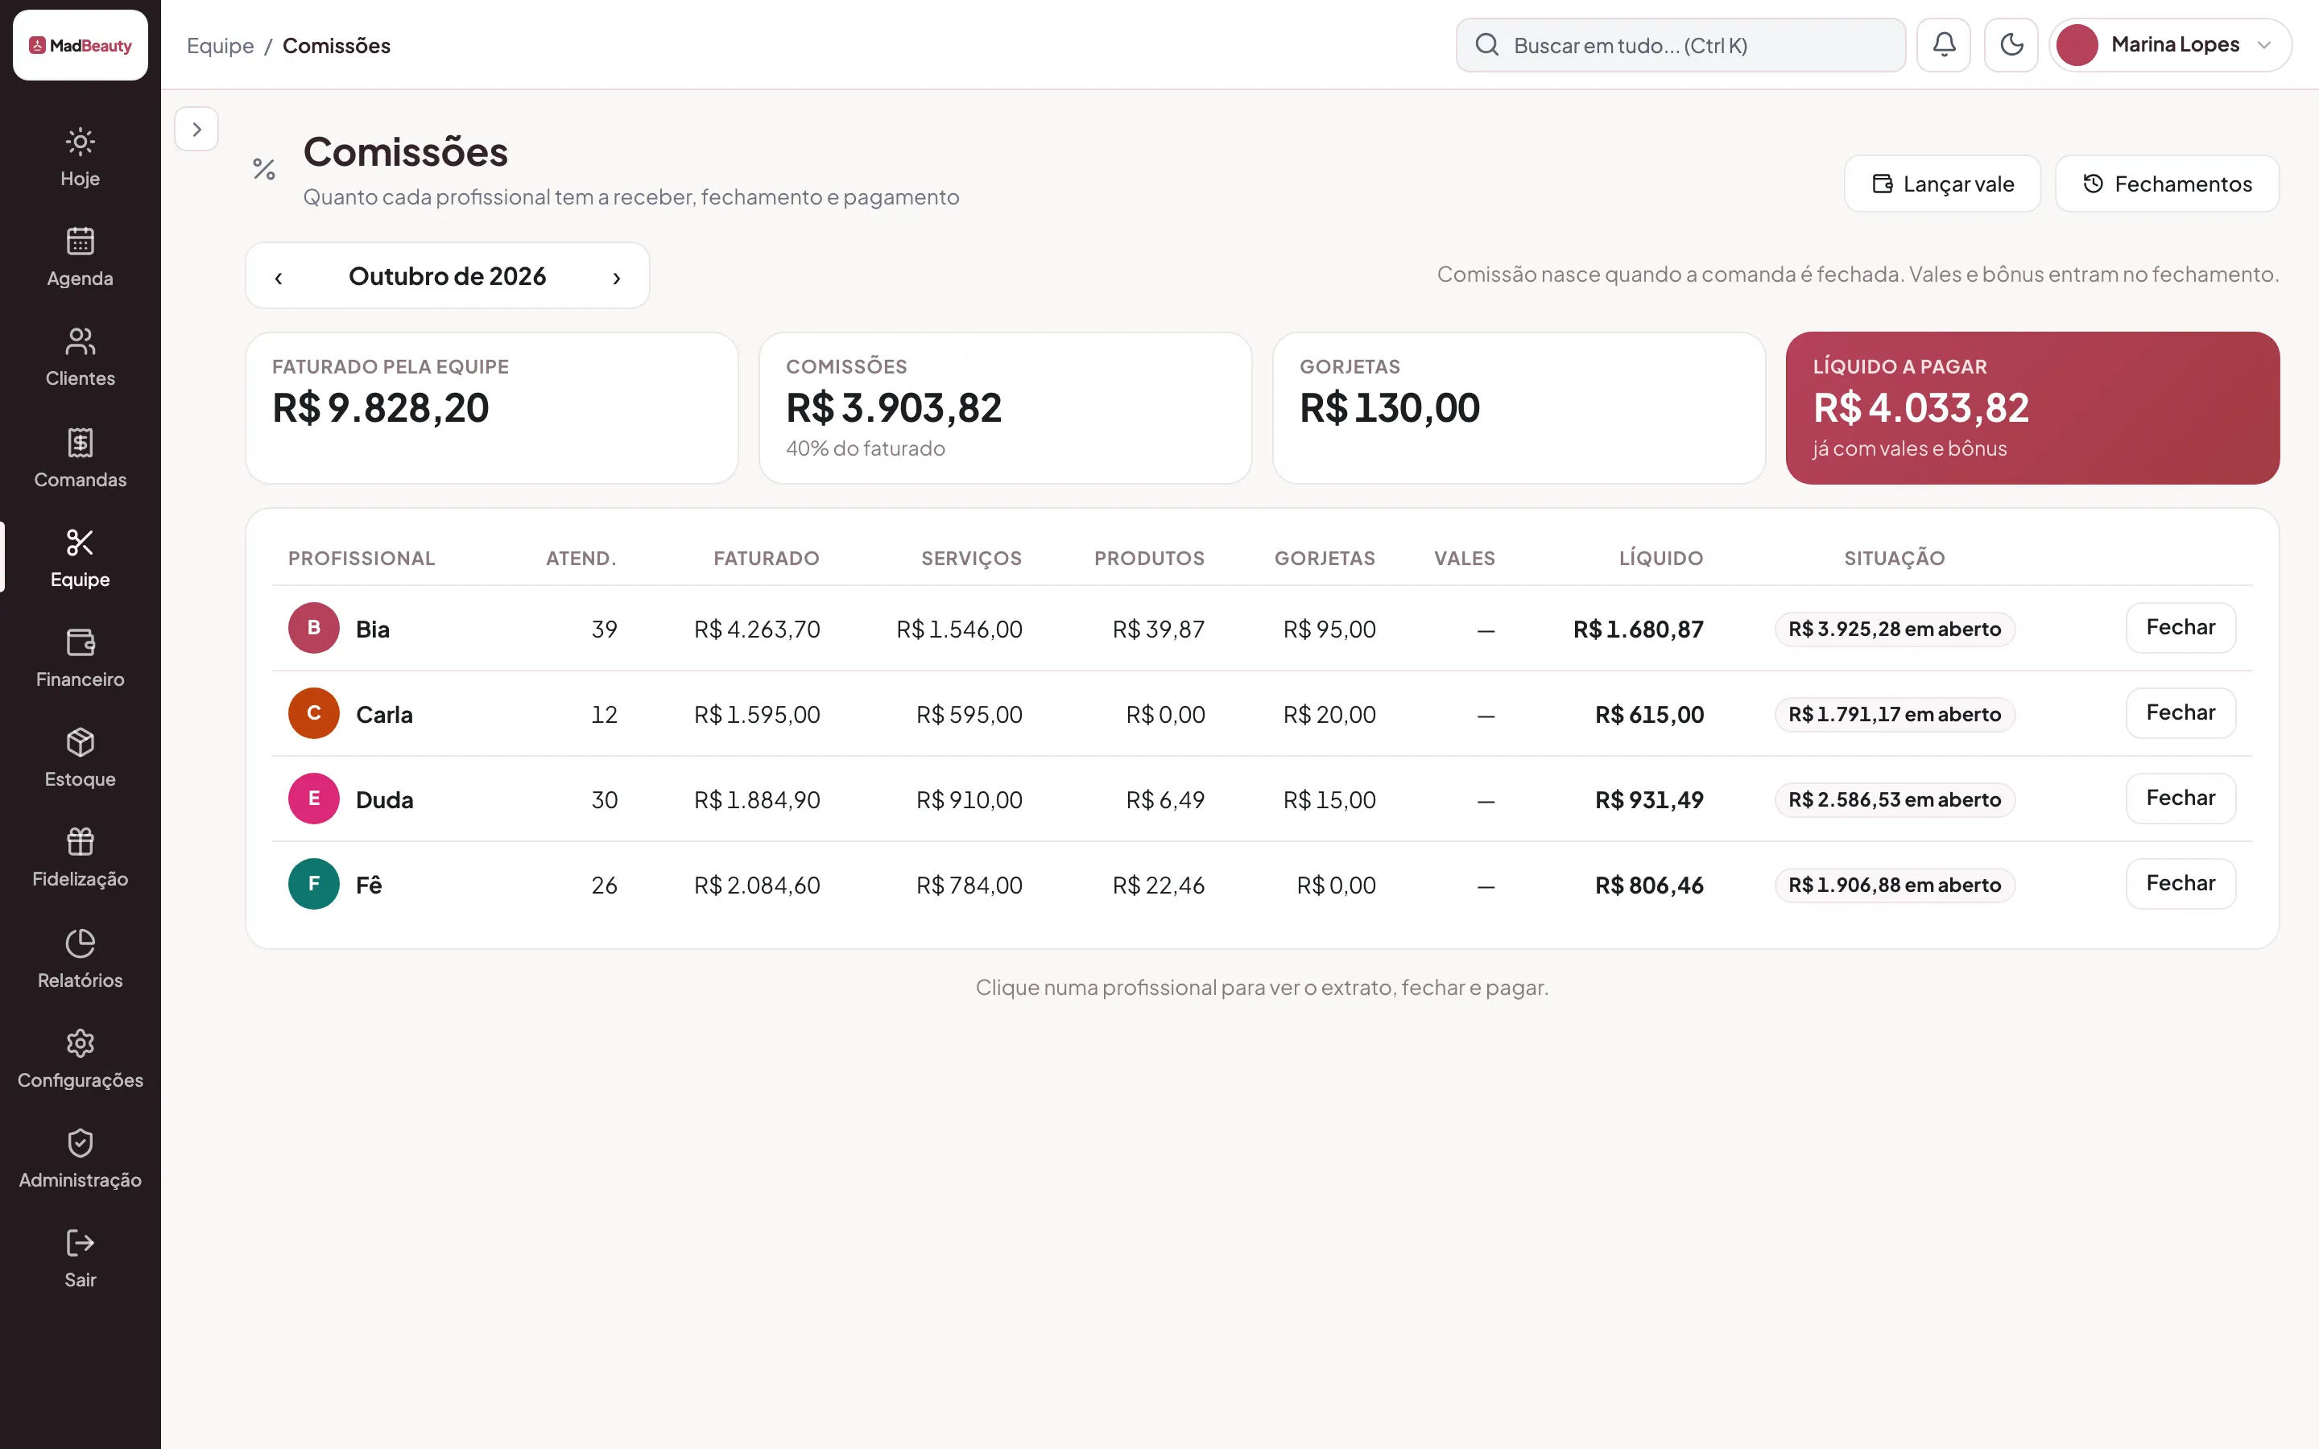
Task: Open the Financeiro wallet icon
Action: click(x=80, y=642)
